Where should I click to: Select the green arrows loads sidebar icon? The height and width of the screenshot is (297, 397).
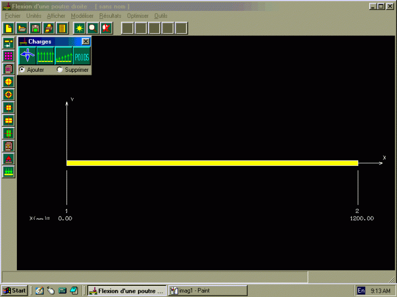[8, 172]
